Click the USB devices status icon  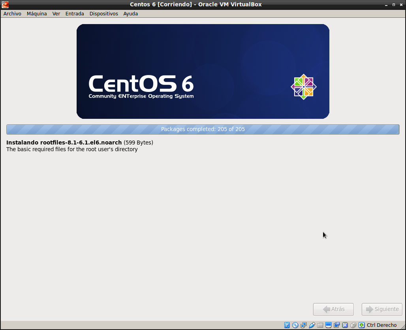click(312, 325)
